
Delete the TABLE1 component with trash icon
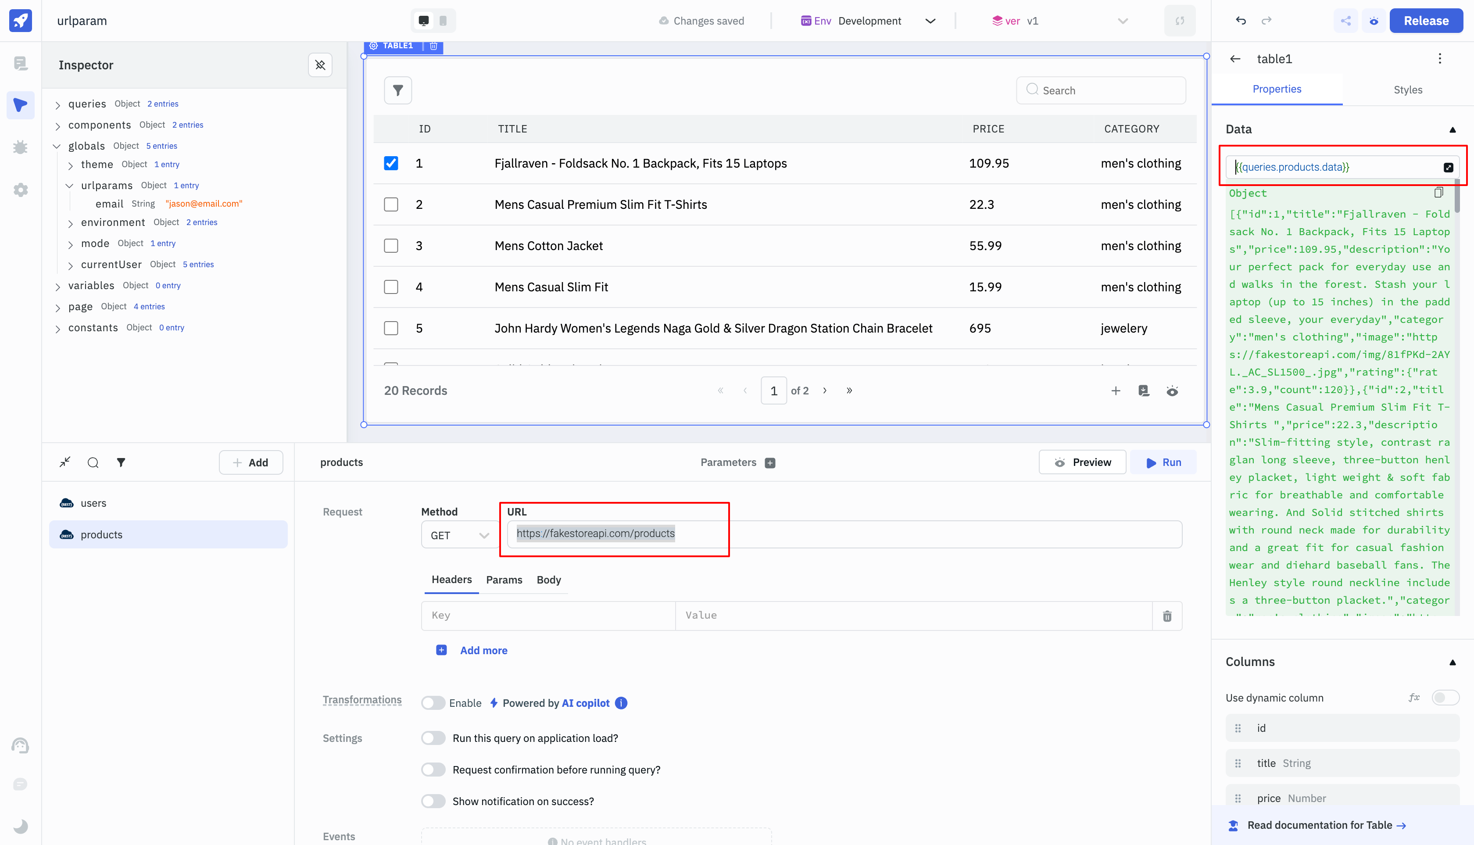coord(433,46)
